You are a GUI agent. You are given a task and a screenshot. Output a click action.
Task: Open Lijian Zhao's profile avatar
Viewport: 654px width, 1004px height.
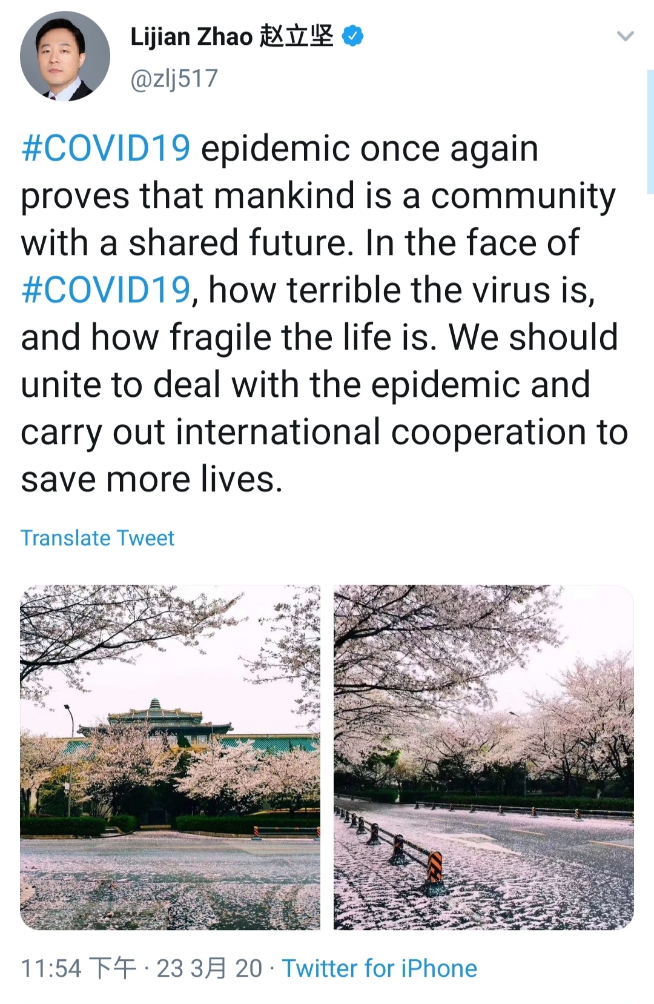pos(65,56)
